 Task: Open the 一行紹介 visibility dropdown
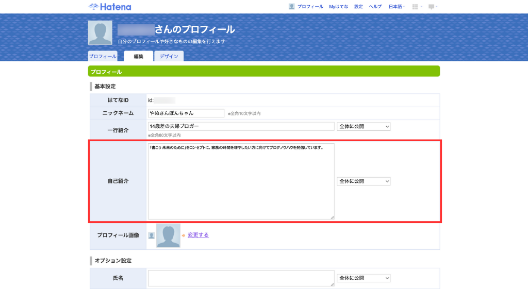tap(364, 127)
